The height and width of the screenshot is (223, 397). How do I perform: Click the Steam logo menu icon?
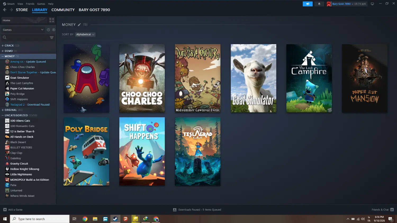pos(4,4)
